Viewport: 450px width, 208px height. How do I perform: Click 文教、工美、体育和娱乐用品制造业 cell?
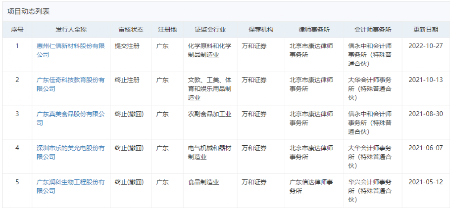[210, 89]
